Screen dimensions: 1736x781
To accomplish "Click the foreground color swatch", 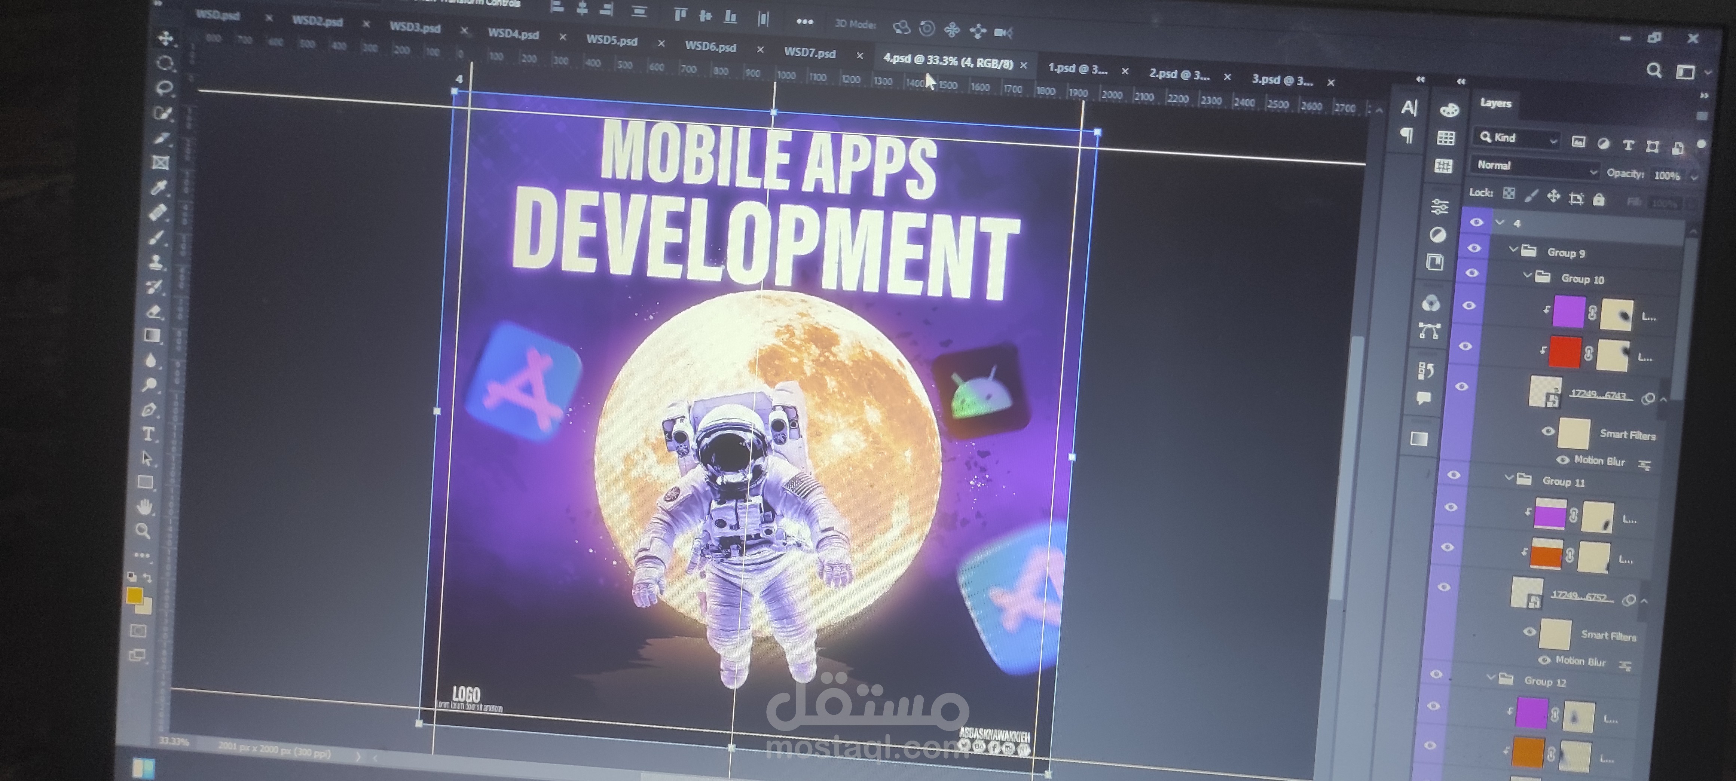I will pos(134,595).
